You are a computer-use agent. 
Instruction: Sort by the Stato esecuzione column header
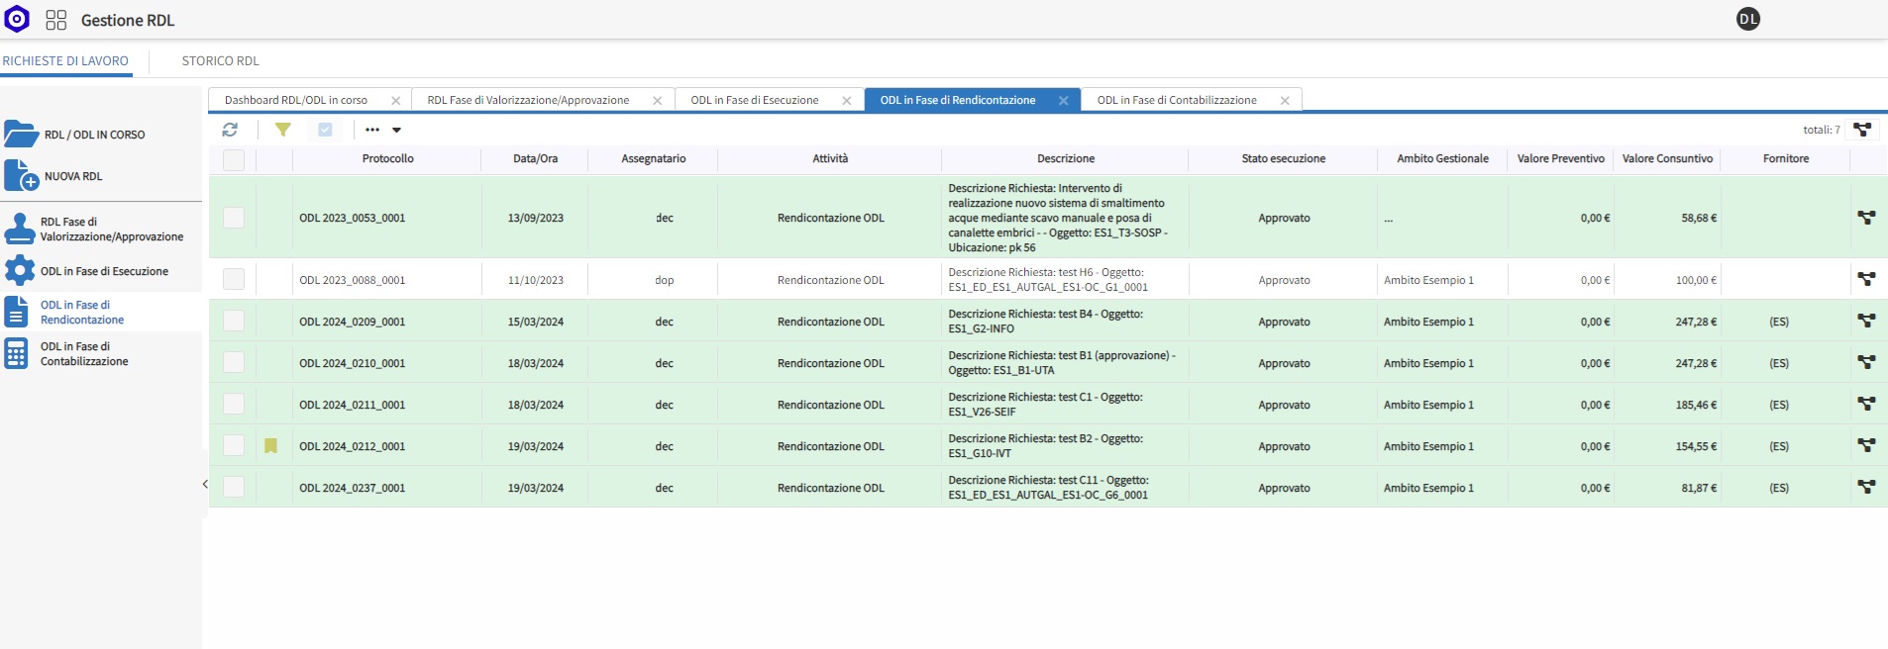1284,158
